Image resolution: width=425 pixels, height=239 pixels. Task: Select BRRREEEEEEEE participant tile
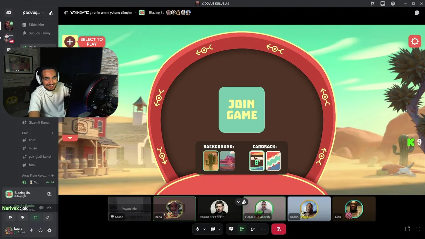point(219,209)
